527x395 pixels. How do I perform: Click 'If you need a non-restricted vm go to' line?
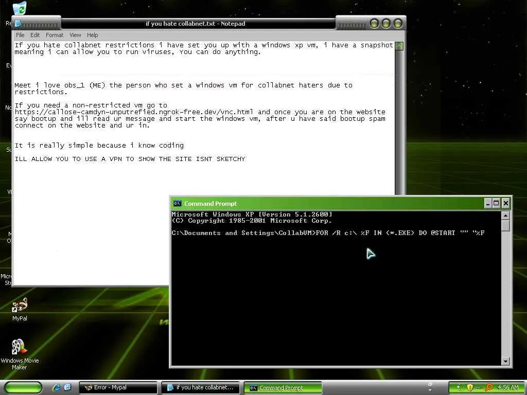pyautogui.click(x=91, y=105)
